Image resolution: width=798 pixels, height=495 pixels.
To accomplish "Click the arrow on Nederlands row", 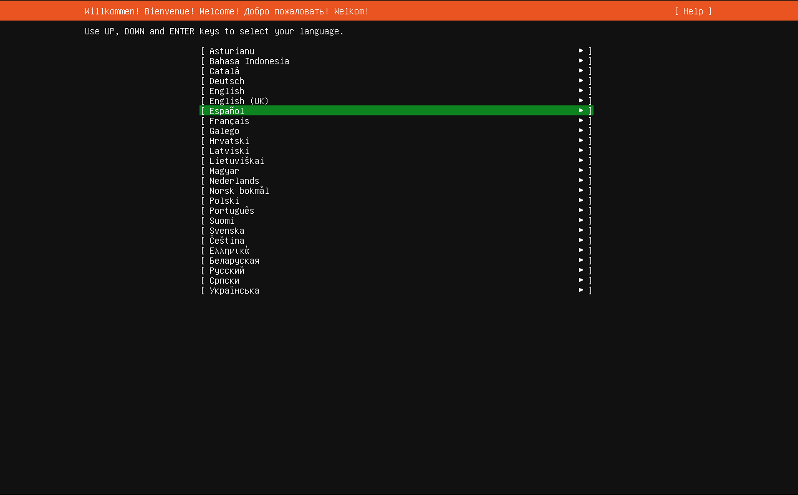I will coord(581,180).
